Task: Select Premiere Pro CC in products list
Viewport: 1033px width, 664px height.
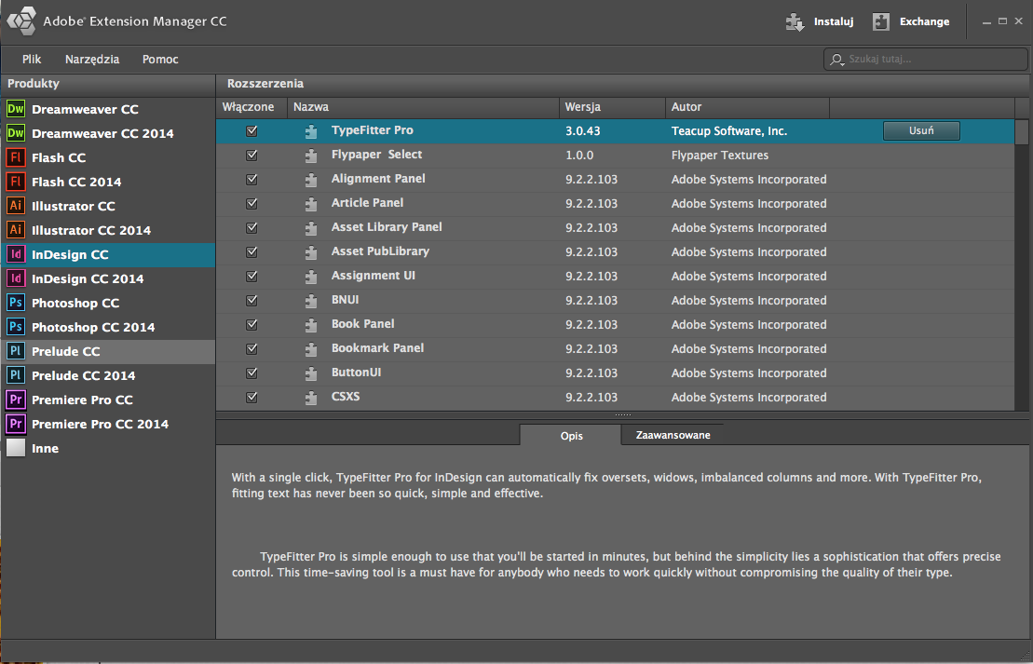Action: (108, 400)
